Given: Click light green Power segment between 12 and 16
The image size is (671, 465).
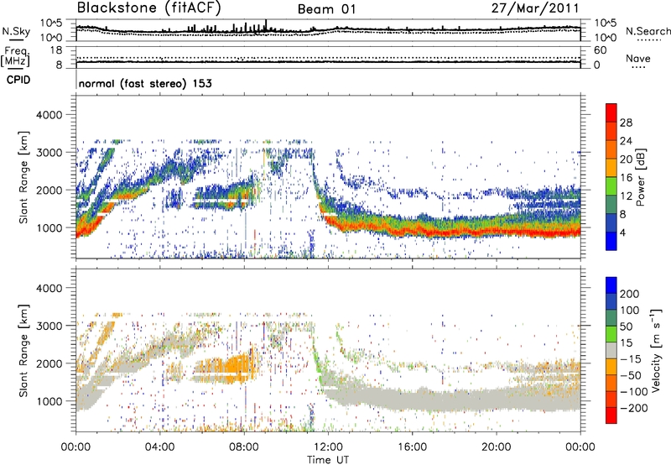Looking at the screenshot, I should (x=611, y=186).
